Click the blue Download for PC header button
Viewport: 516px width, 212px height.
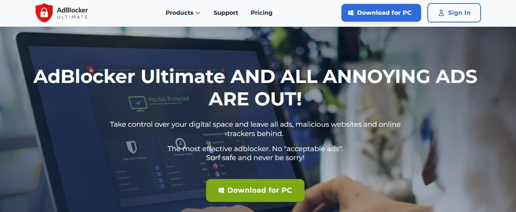click(381, 13)
